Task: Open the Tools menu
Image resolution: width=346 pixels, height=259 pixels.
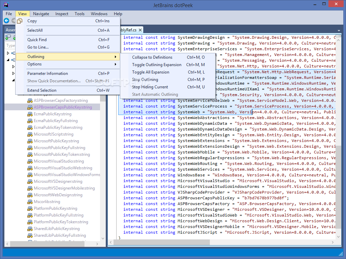Action: point(79,13)
